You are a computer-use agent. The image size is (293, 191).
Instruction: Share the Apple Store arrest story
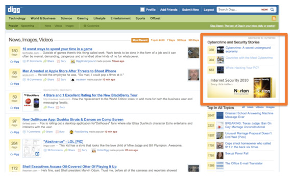click(49, 80)
